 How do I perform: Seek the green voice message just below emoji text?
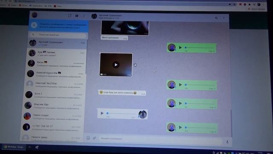(x=200, y=104)
